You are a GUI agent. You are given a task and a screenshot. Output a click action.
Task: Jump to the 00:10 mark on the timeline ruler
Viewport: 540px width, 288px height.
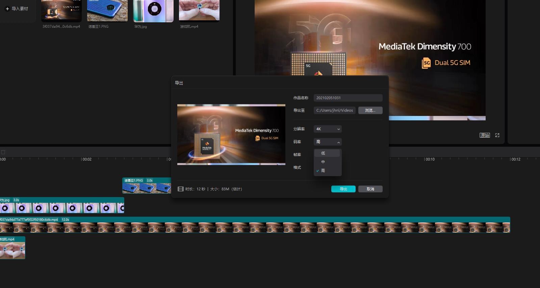click(x=430, y=159)
